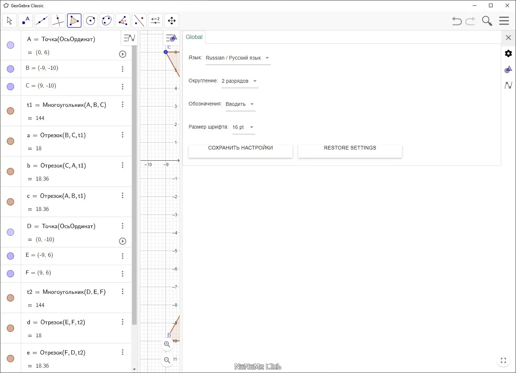516x373 pixels.
Task: Select the definition text of polygon t1
Action: (66, 105)
